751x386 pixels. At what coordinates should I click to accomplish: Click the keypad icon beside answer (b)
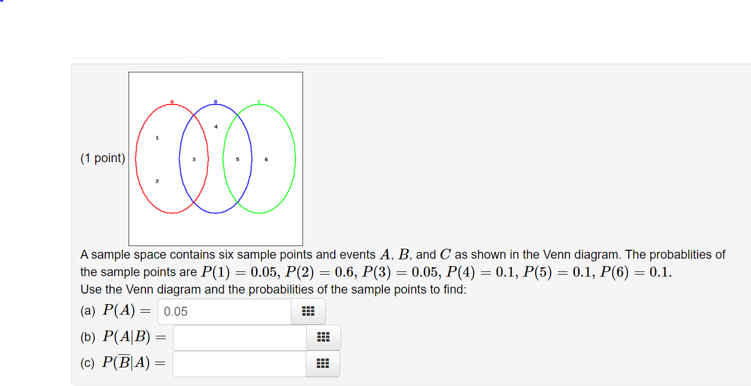point(323,337)
